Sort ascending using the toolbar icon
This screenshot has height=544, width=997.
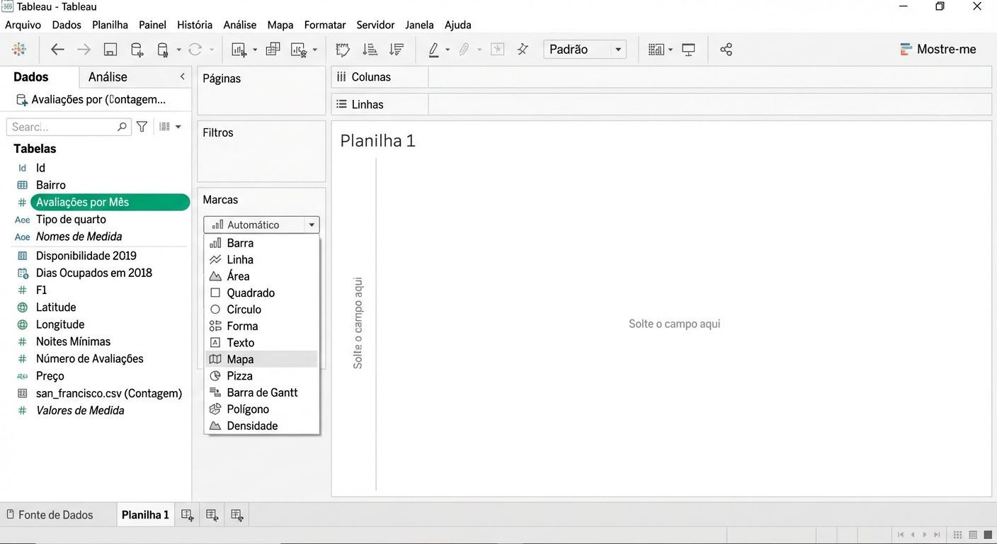370,50
